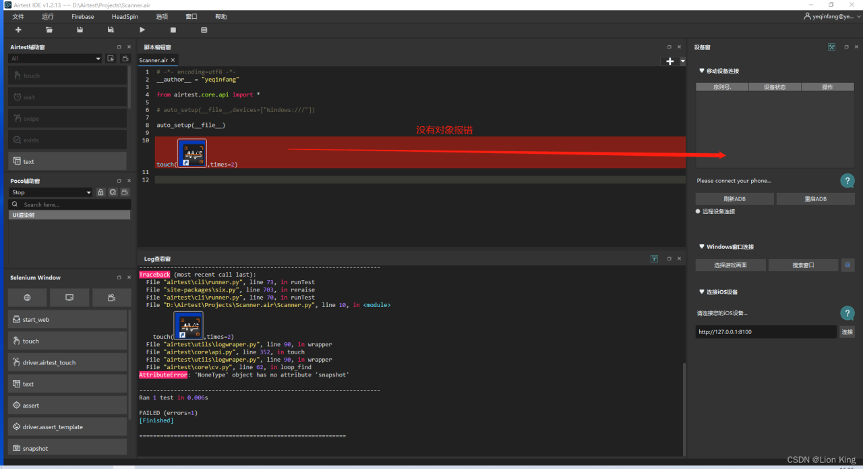
Task: Open the Poco mode dropdown showing Stop
Action: click(51, 192)
